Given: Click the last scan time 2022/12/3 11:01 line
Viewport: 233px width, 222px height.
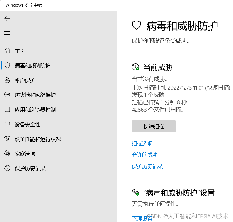Looking at the screenshot, I should click(181, 88).
